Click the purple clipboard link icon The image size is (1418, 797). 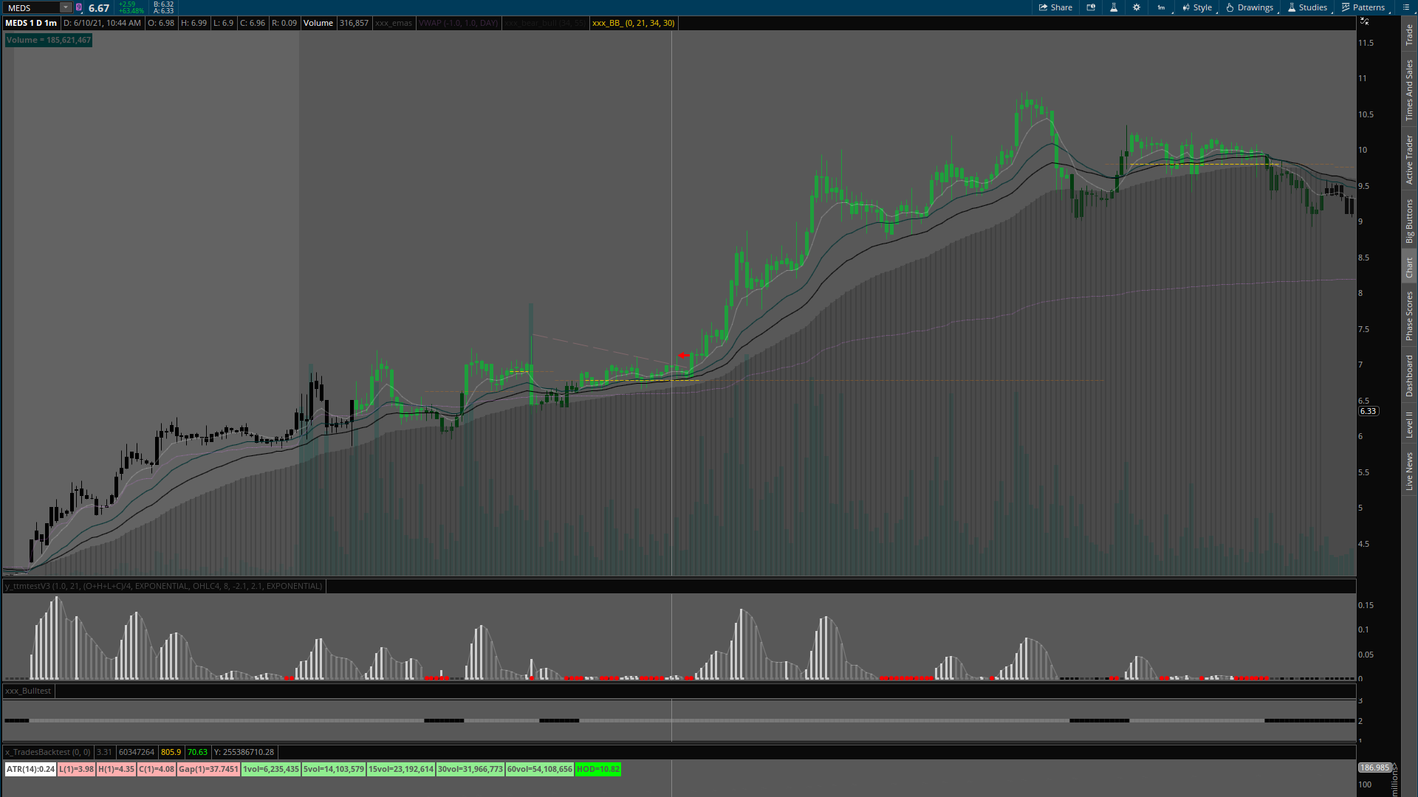[x=79, y=7]
